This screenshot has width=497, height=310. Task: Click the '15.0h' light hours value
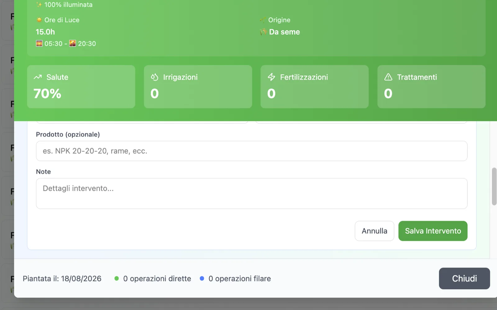coord(45,32)
